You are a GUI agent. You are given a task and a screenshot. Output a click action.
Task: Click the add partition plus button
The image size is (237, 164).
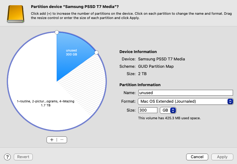pyautogui.click(x=52, y=140)
